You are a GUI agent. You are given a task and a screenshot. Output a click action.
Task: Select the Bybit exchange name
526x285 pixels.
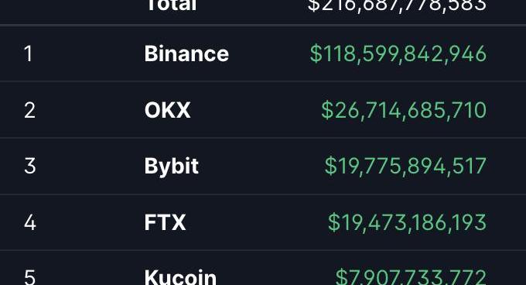pyautogui.click(x=172, y=167)
